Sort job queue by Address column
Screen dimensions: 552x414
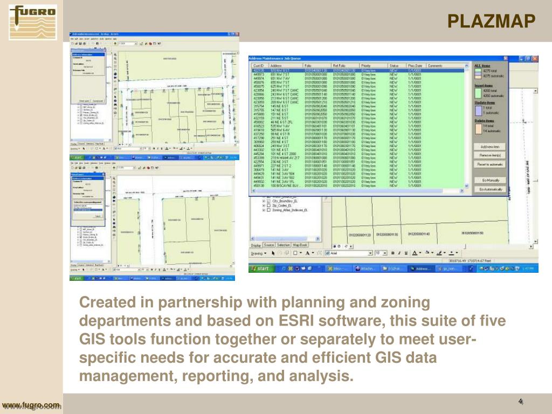286,66
